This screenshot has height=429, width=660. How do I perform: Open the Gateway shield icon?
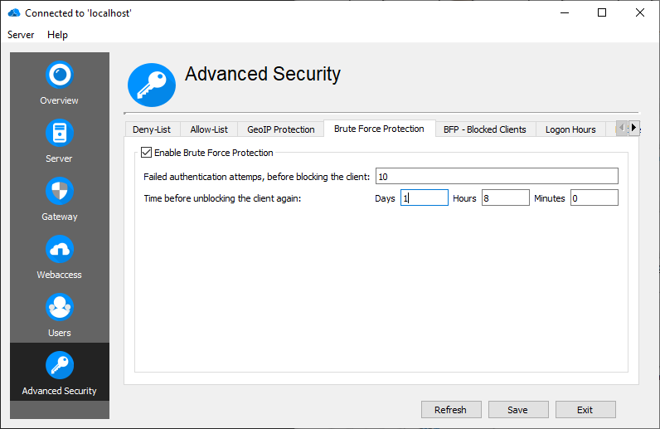[60, 192]
